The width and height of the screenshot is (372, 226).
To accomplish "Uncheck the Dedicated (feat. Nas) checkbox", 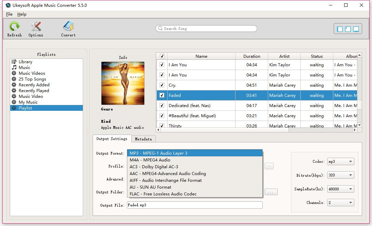I will point(162,105).
